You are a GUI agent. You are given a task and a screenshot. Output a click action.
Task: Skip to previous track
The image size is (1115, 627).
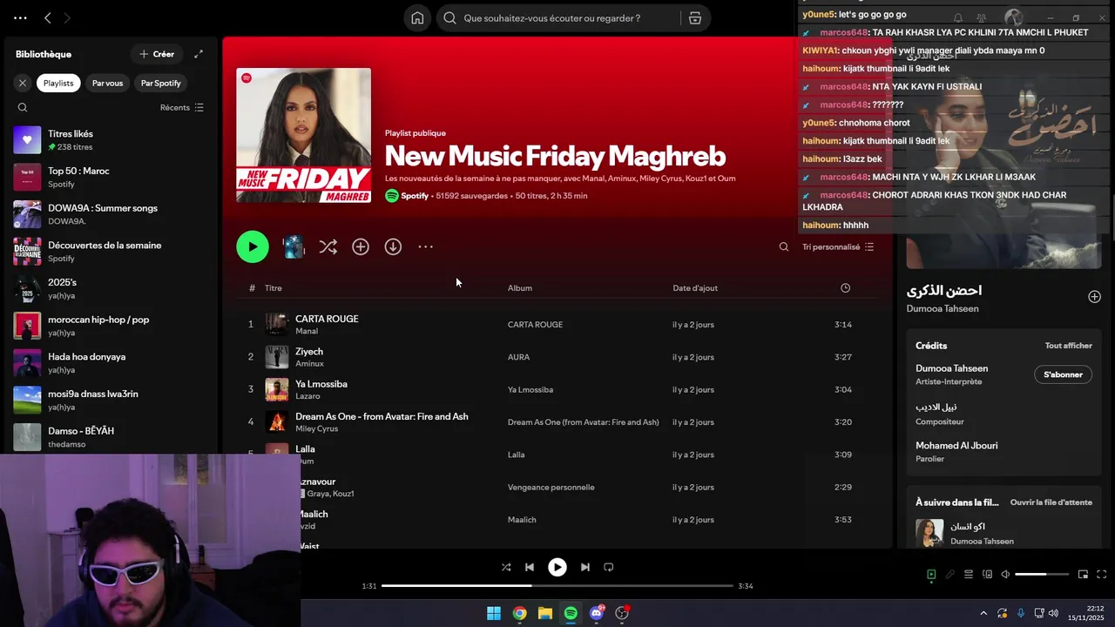(530, 567)
